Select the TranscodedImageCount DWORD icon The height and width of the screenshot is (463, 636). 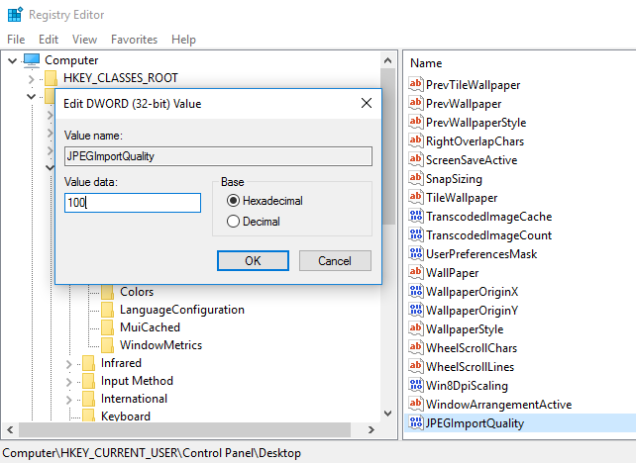[416, 234]
